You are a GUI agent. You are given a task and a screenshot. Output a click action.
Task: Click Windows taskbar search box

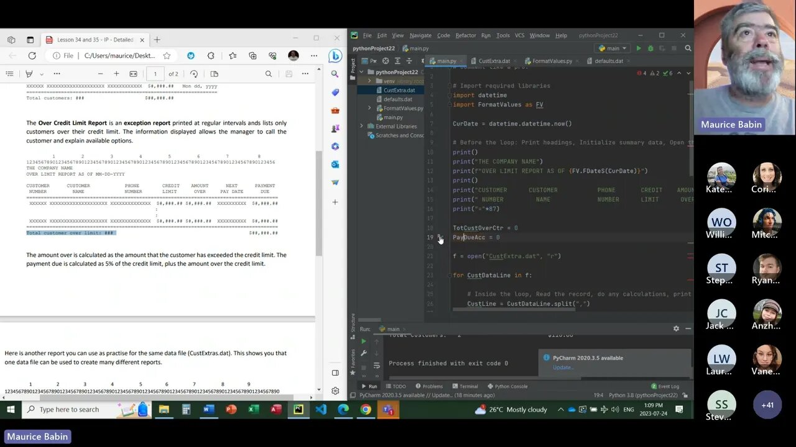86,410
